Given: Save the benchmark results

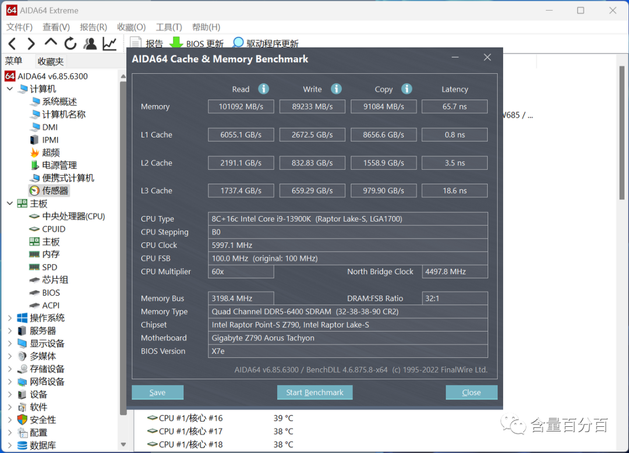Looking at the screenshot, I should click(x=158, y=392).
